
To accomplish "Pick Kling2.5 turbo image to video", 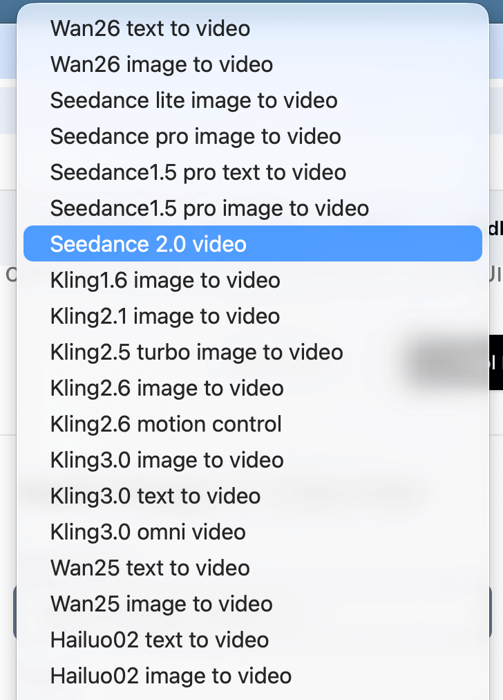I will click(196, 352).
